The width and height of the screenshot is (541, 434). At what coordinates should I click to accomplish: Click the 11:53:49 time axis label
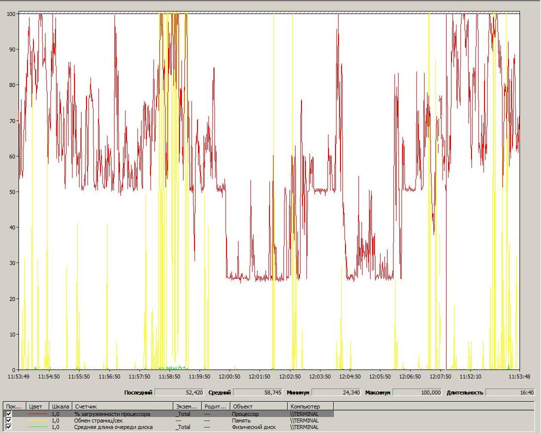(18, 376)
